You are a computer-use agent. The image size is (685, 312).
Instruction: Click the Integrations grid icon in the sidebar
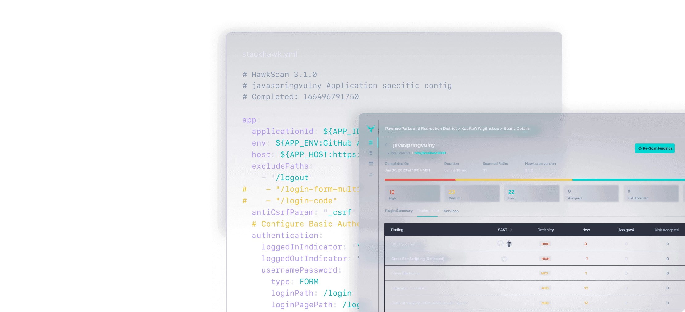[x=371, y=163]
